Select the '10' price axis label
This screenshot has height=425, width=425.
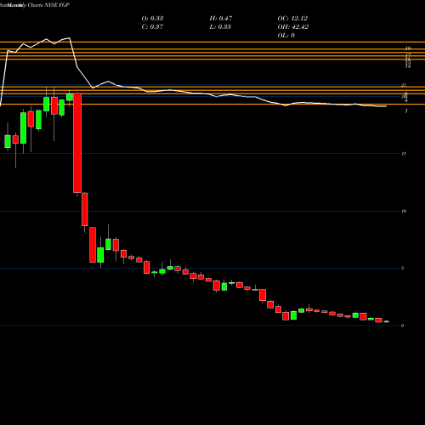(x=404, y=211)
